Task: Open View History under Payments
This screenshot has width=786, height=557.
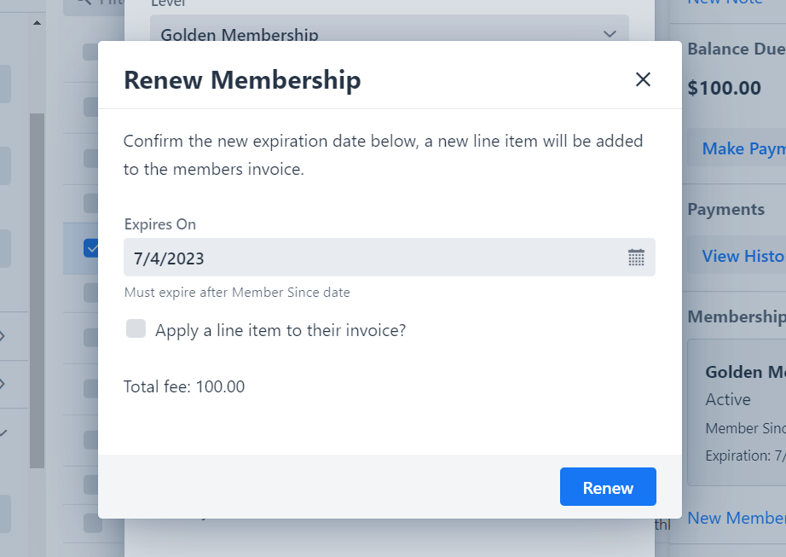Action: coord(744,256)
